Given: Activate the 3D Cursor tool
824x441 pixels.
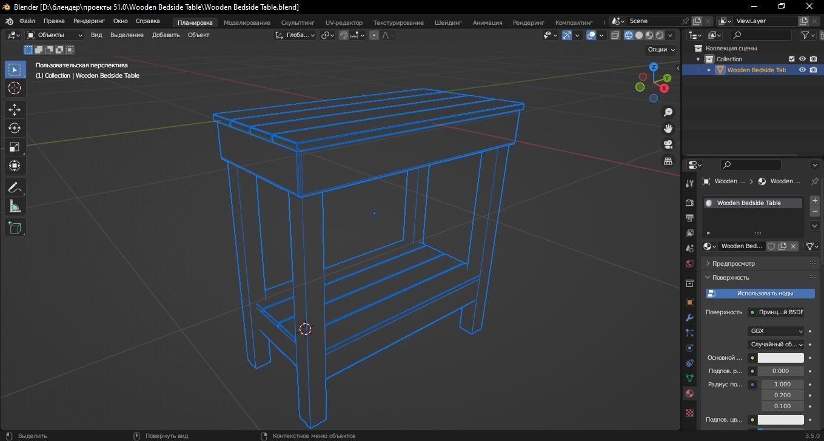Looking at the screenshot, I should 15,88.
